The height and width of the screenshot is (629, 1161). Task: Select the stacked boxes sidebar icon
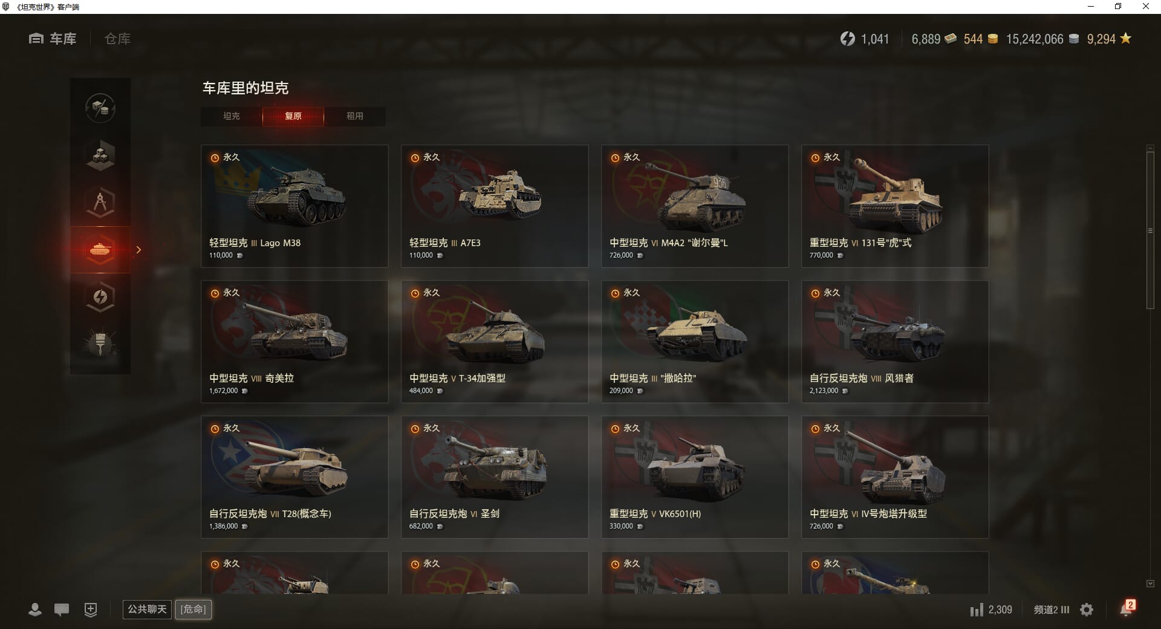point(100,155)
